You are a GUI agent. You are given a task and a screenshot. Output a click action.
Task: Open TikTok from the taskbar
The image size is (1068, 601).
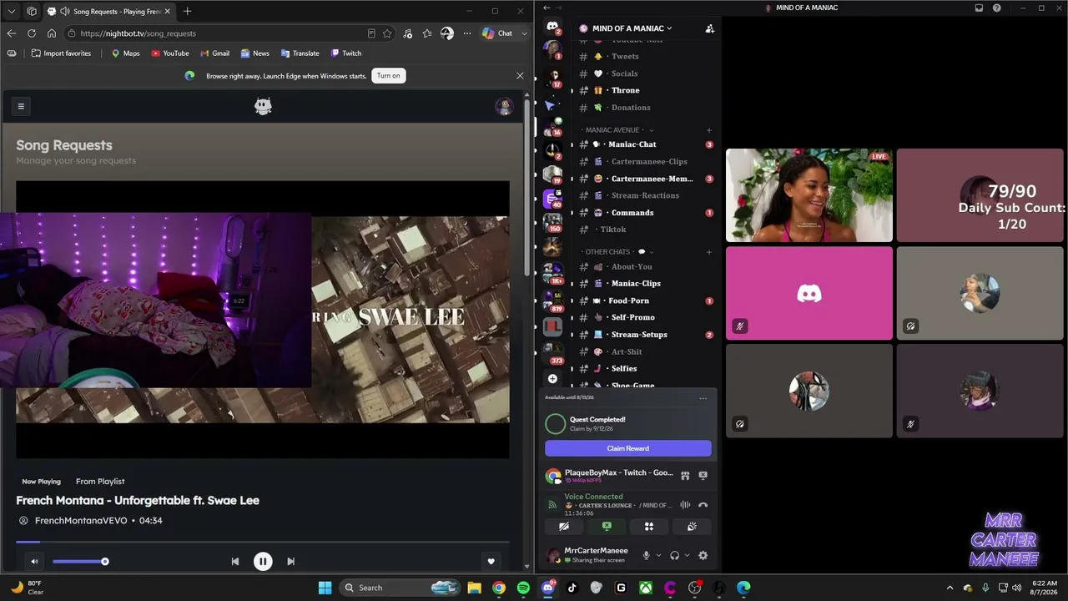click(572, 588)
